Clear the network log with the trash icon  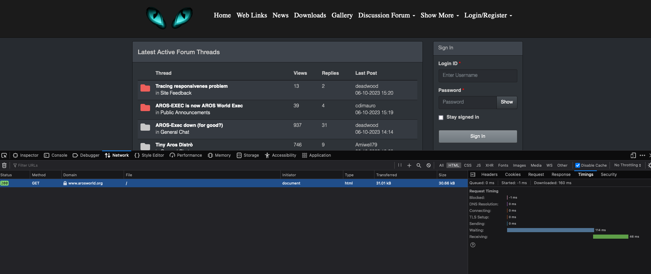4,165
